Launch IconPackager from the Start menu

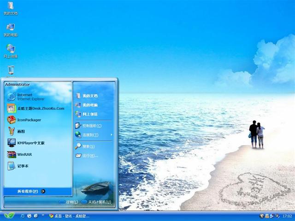29,120
